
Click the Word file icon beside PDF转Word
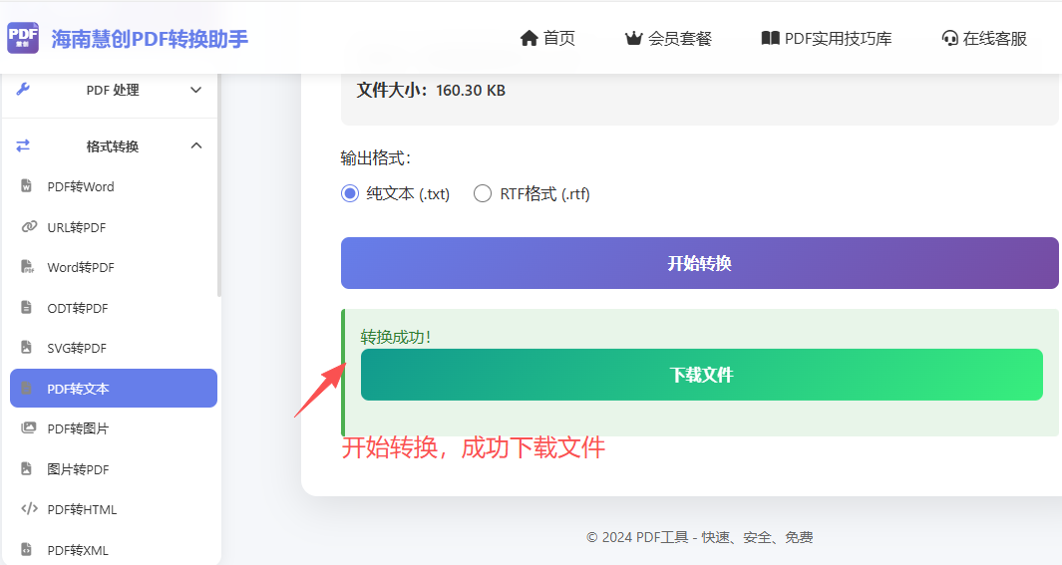click(x=26, y=186)
